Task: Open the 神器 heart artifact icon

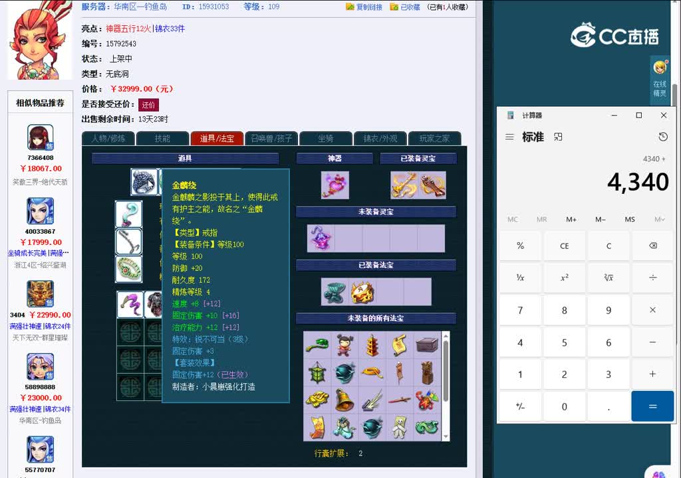Action: click(x=335, y=185)
